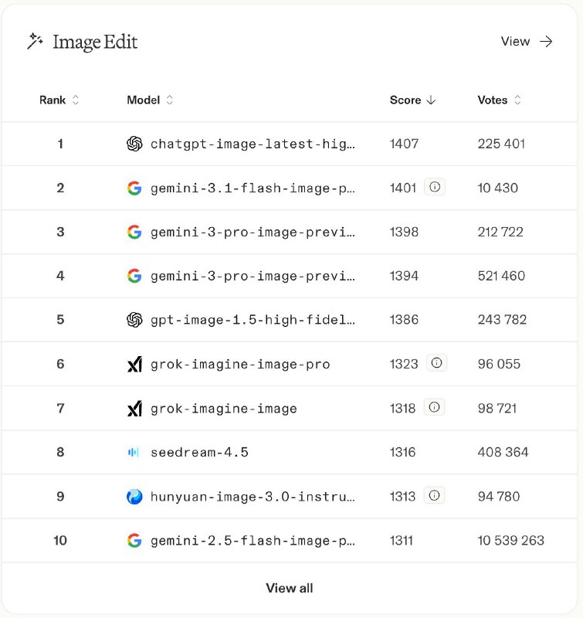Click the hunyuan-image-3.0 provider logo
Viewport: 583px width, 618px height.
(x=134, y=496)
